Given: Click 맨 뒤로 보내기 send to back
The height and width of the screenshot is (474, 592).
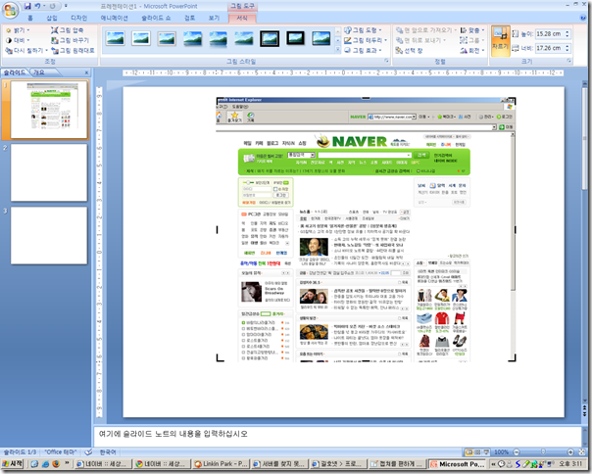Looking at the screenshot, I should click(420, 40).
